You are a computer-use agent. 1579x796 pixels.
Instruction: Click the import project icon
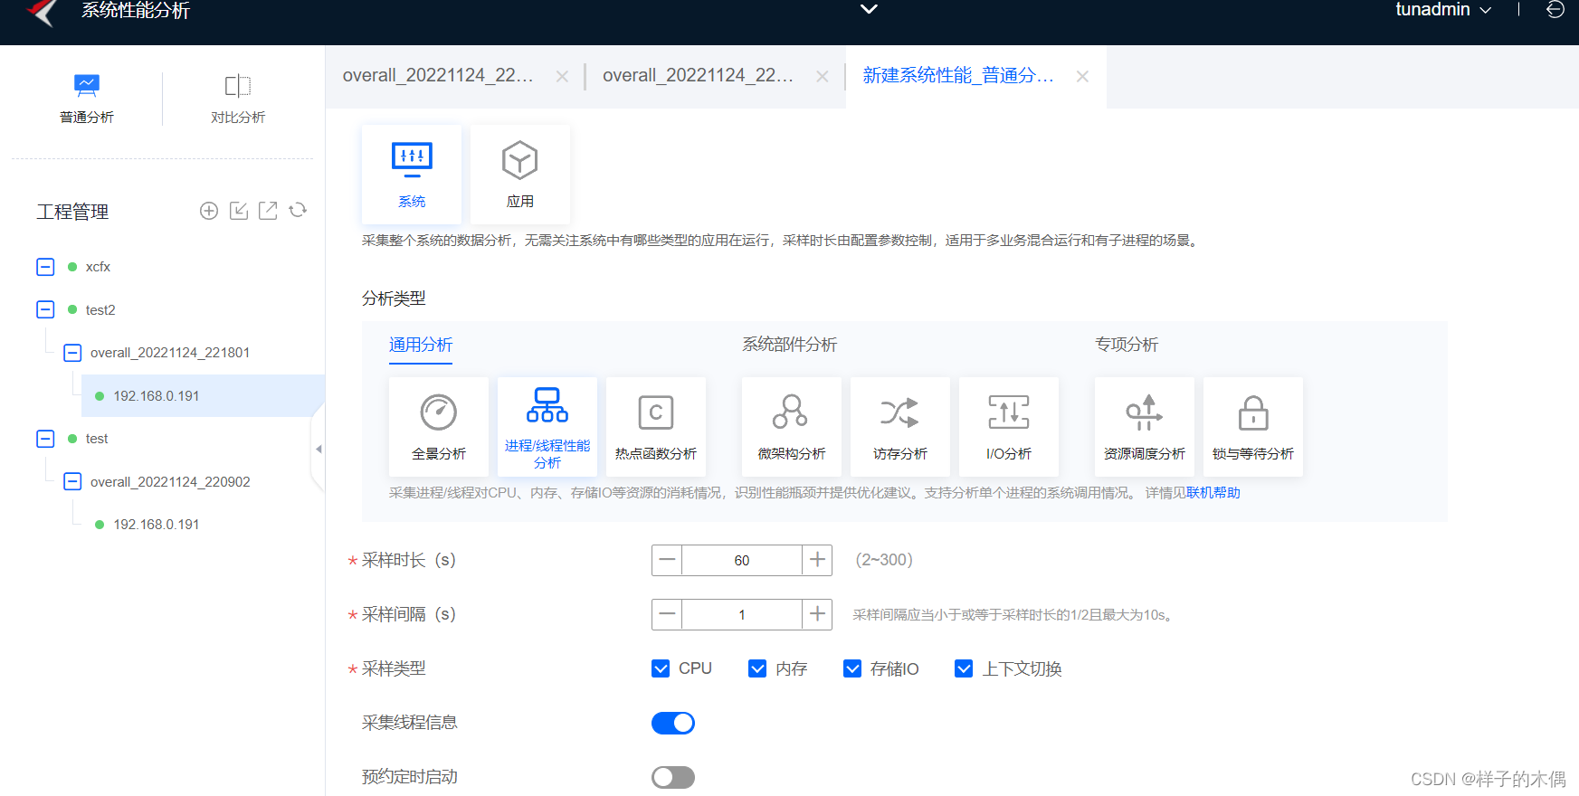(x=239, y=211)
